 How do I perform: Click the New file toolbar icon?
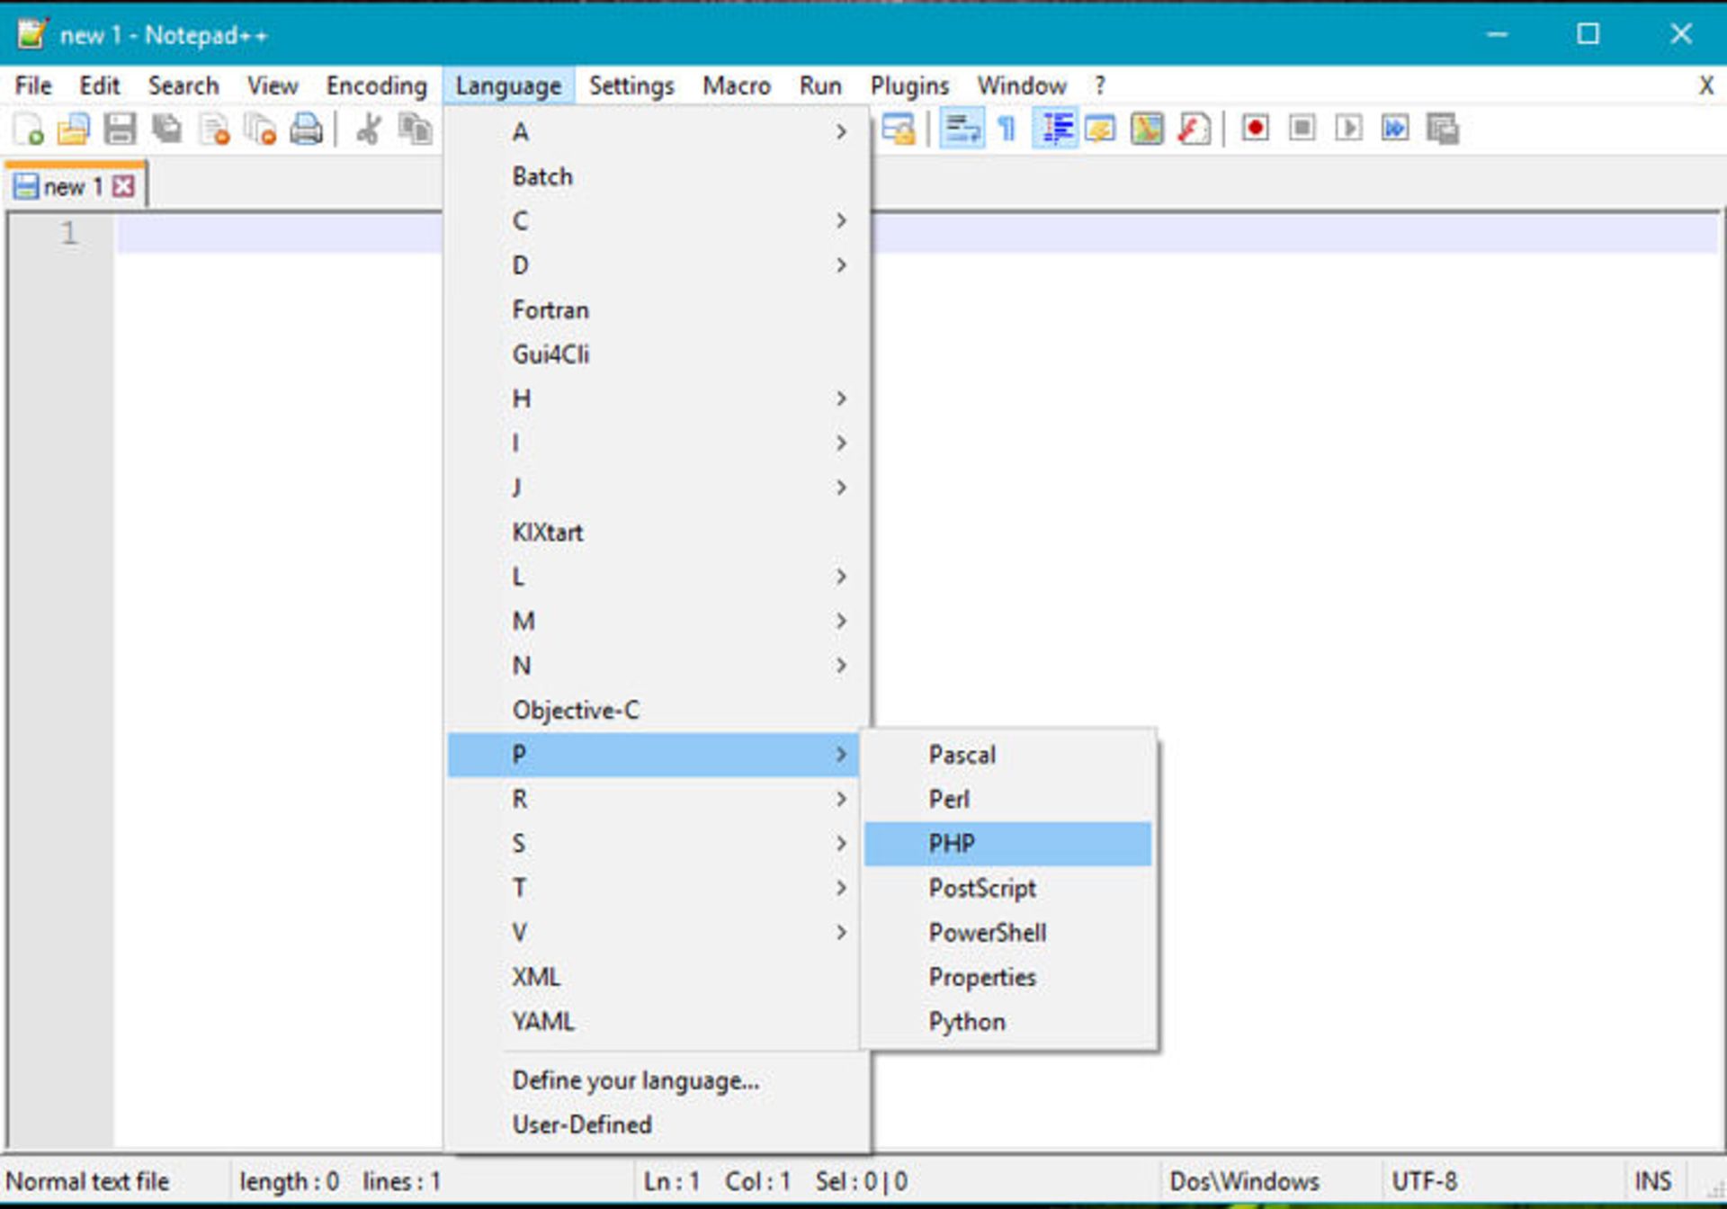(29, 130)
